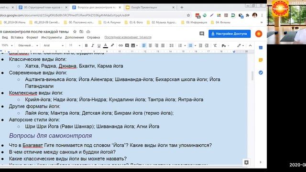
Task: Collapse the menus with the up chevron
Action: tap(250, 45)
